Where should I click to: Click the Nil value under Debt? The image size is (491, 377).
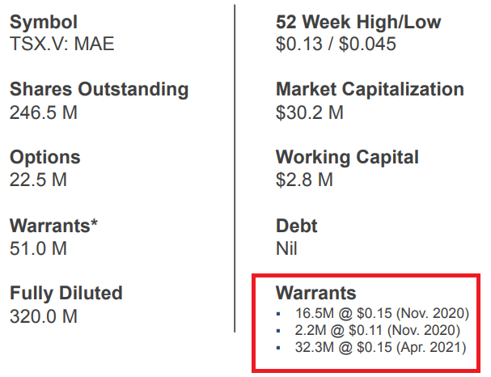pos(286,248)
